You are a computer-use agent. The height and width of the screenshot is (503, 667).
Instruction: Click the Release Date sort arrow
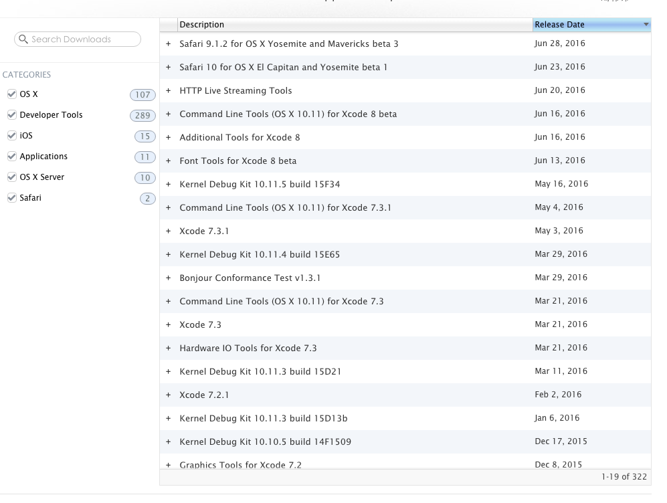pos(646,25)
